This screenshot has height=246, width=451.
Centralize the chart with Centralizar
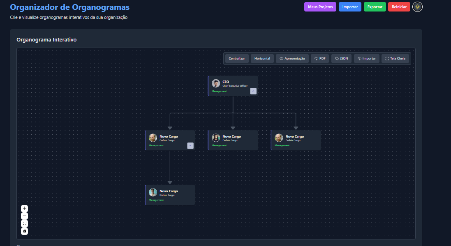tap(236, 58)
